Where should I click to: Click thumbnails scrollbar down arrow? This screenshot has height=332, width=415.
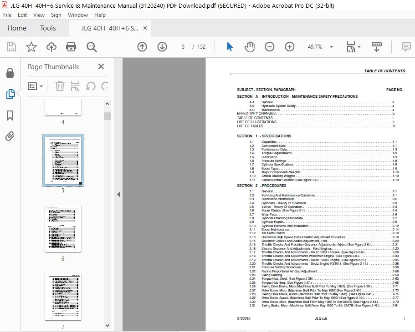107,325
